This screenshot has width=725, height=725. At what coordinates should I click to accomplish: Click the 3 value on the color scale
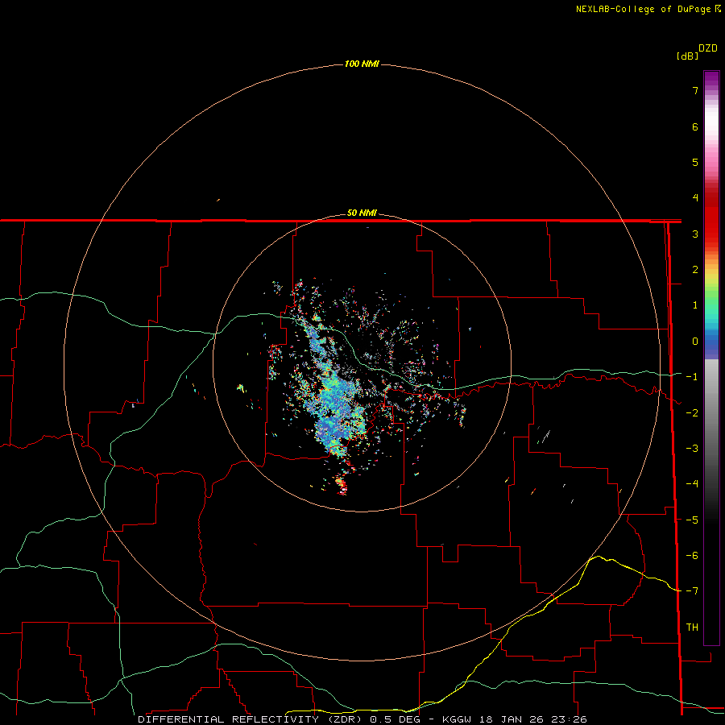click(x=695, y=234)
